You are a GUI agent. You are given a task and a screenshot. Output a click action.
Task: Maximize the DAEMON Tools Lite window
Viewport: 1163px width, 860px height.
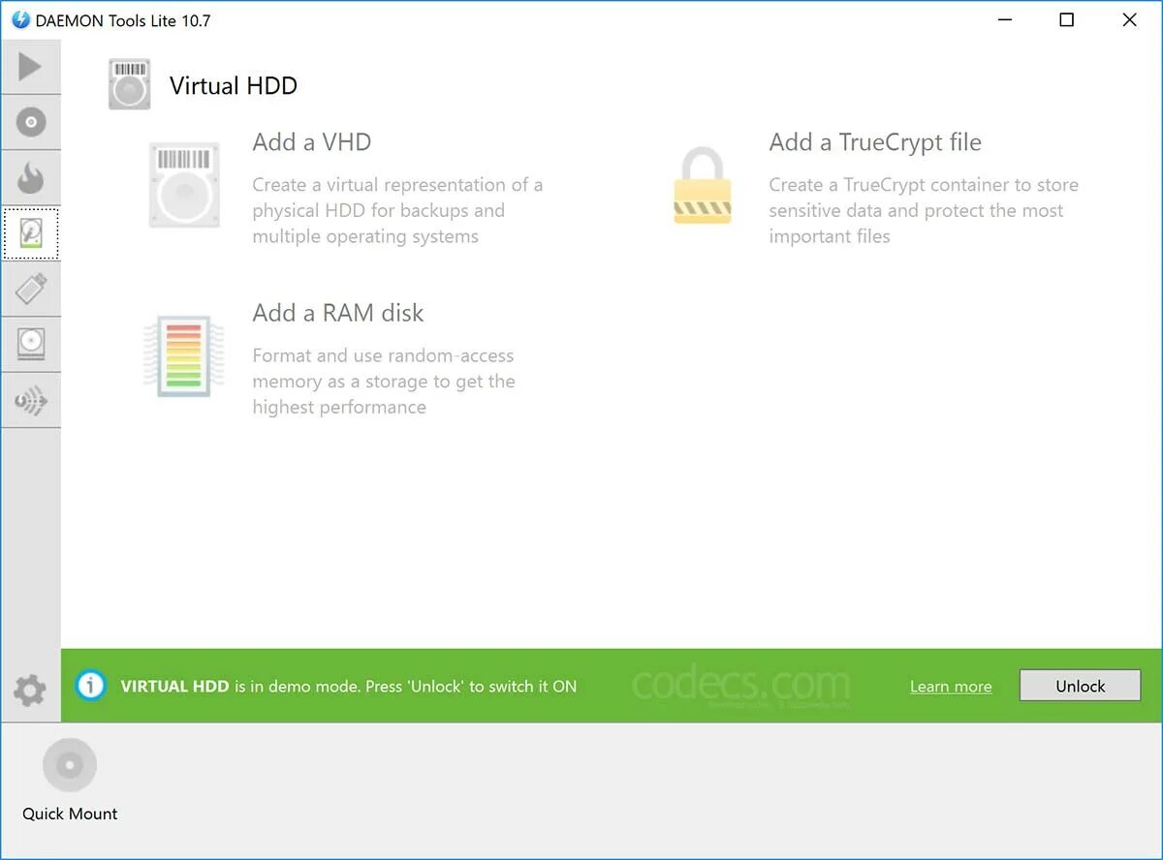pos(1067,19)
